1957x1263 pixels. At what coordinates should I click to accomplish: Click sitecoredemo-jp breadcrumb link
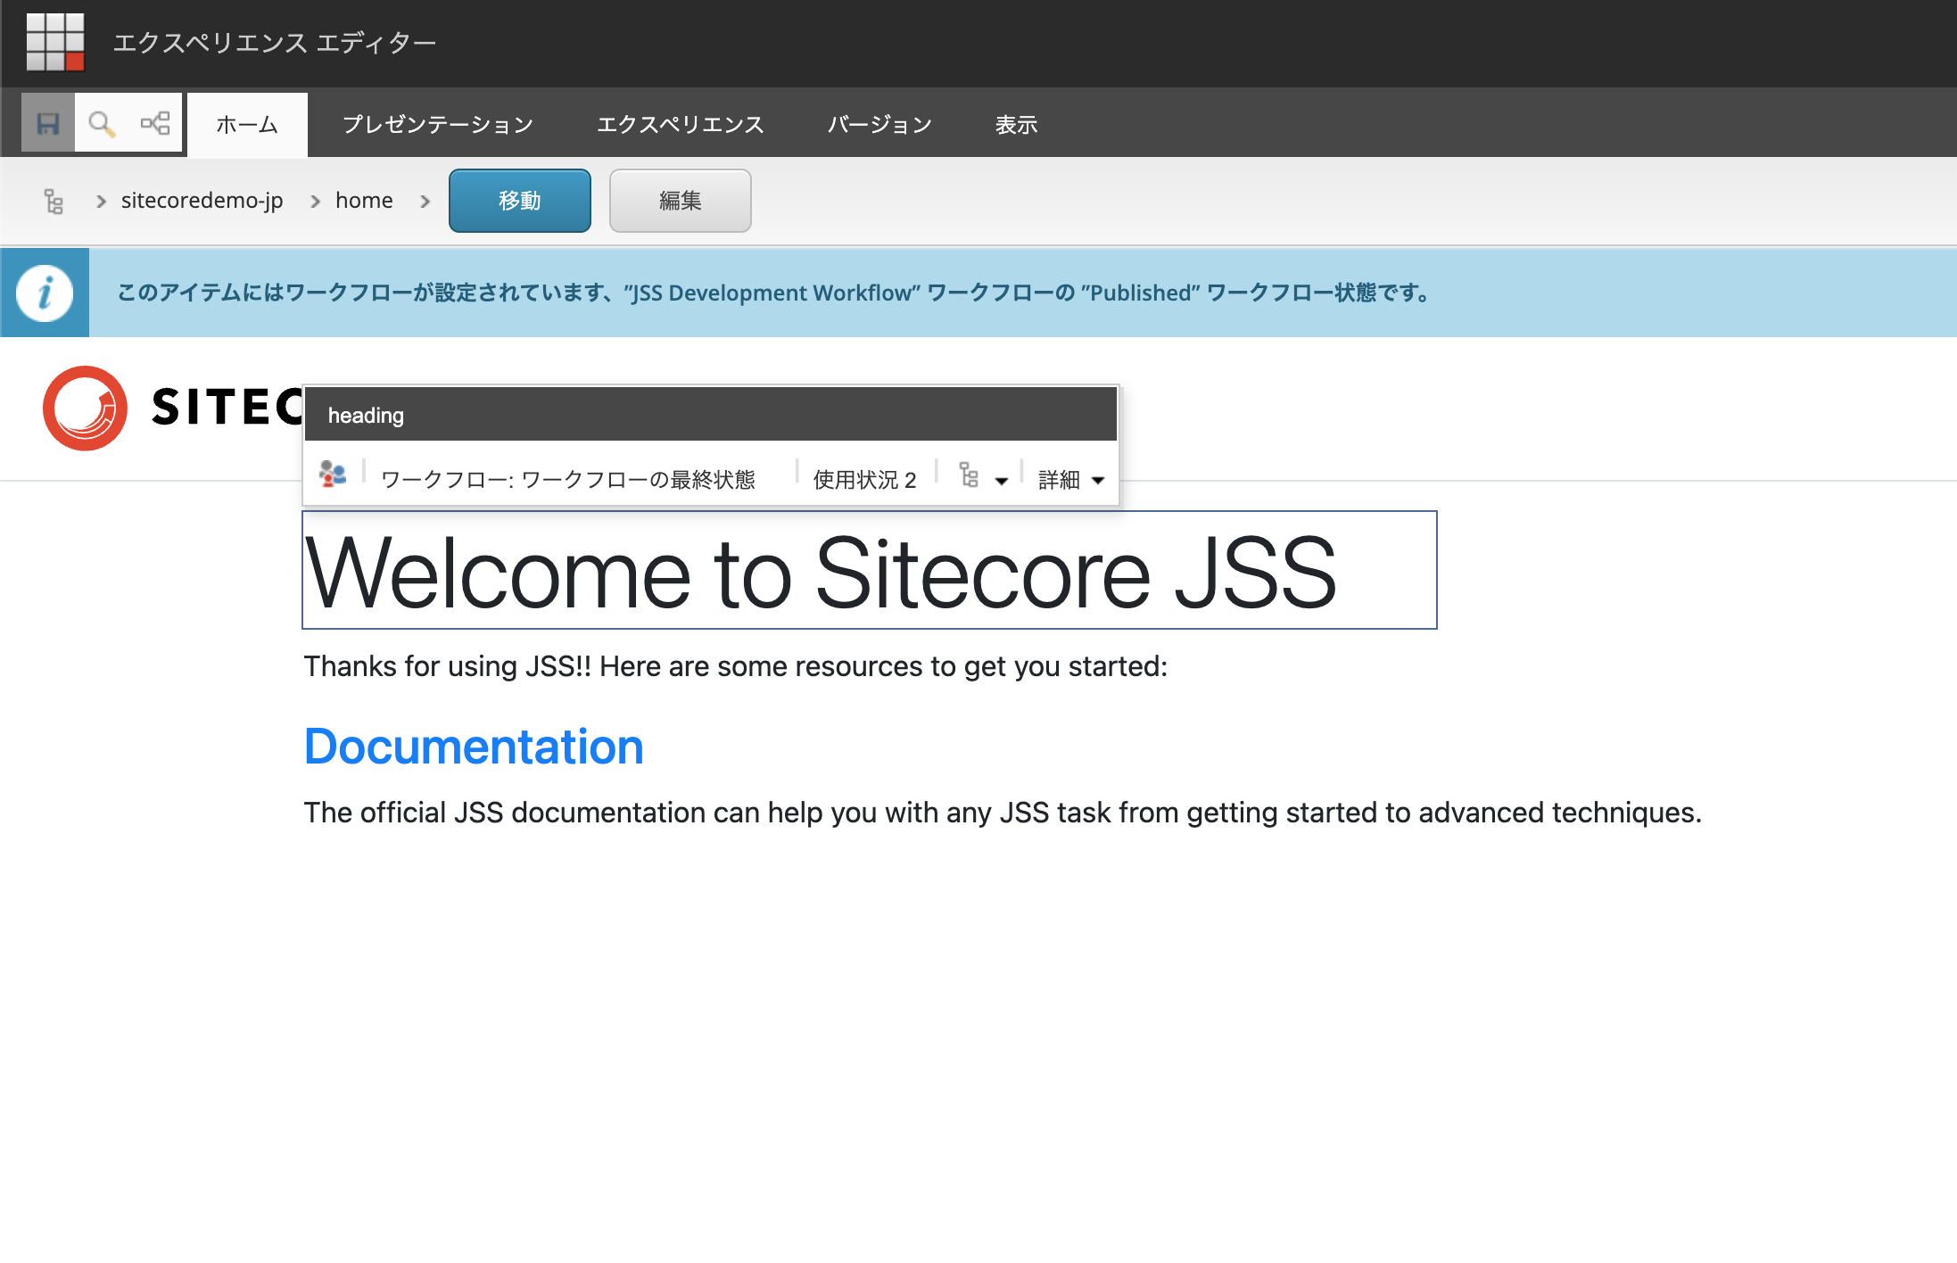(x=202, y=201)
